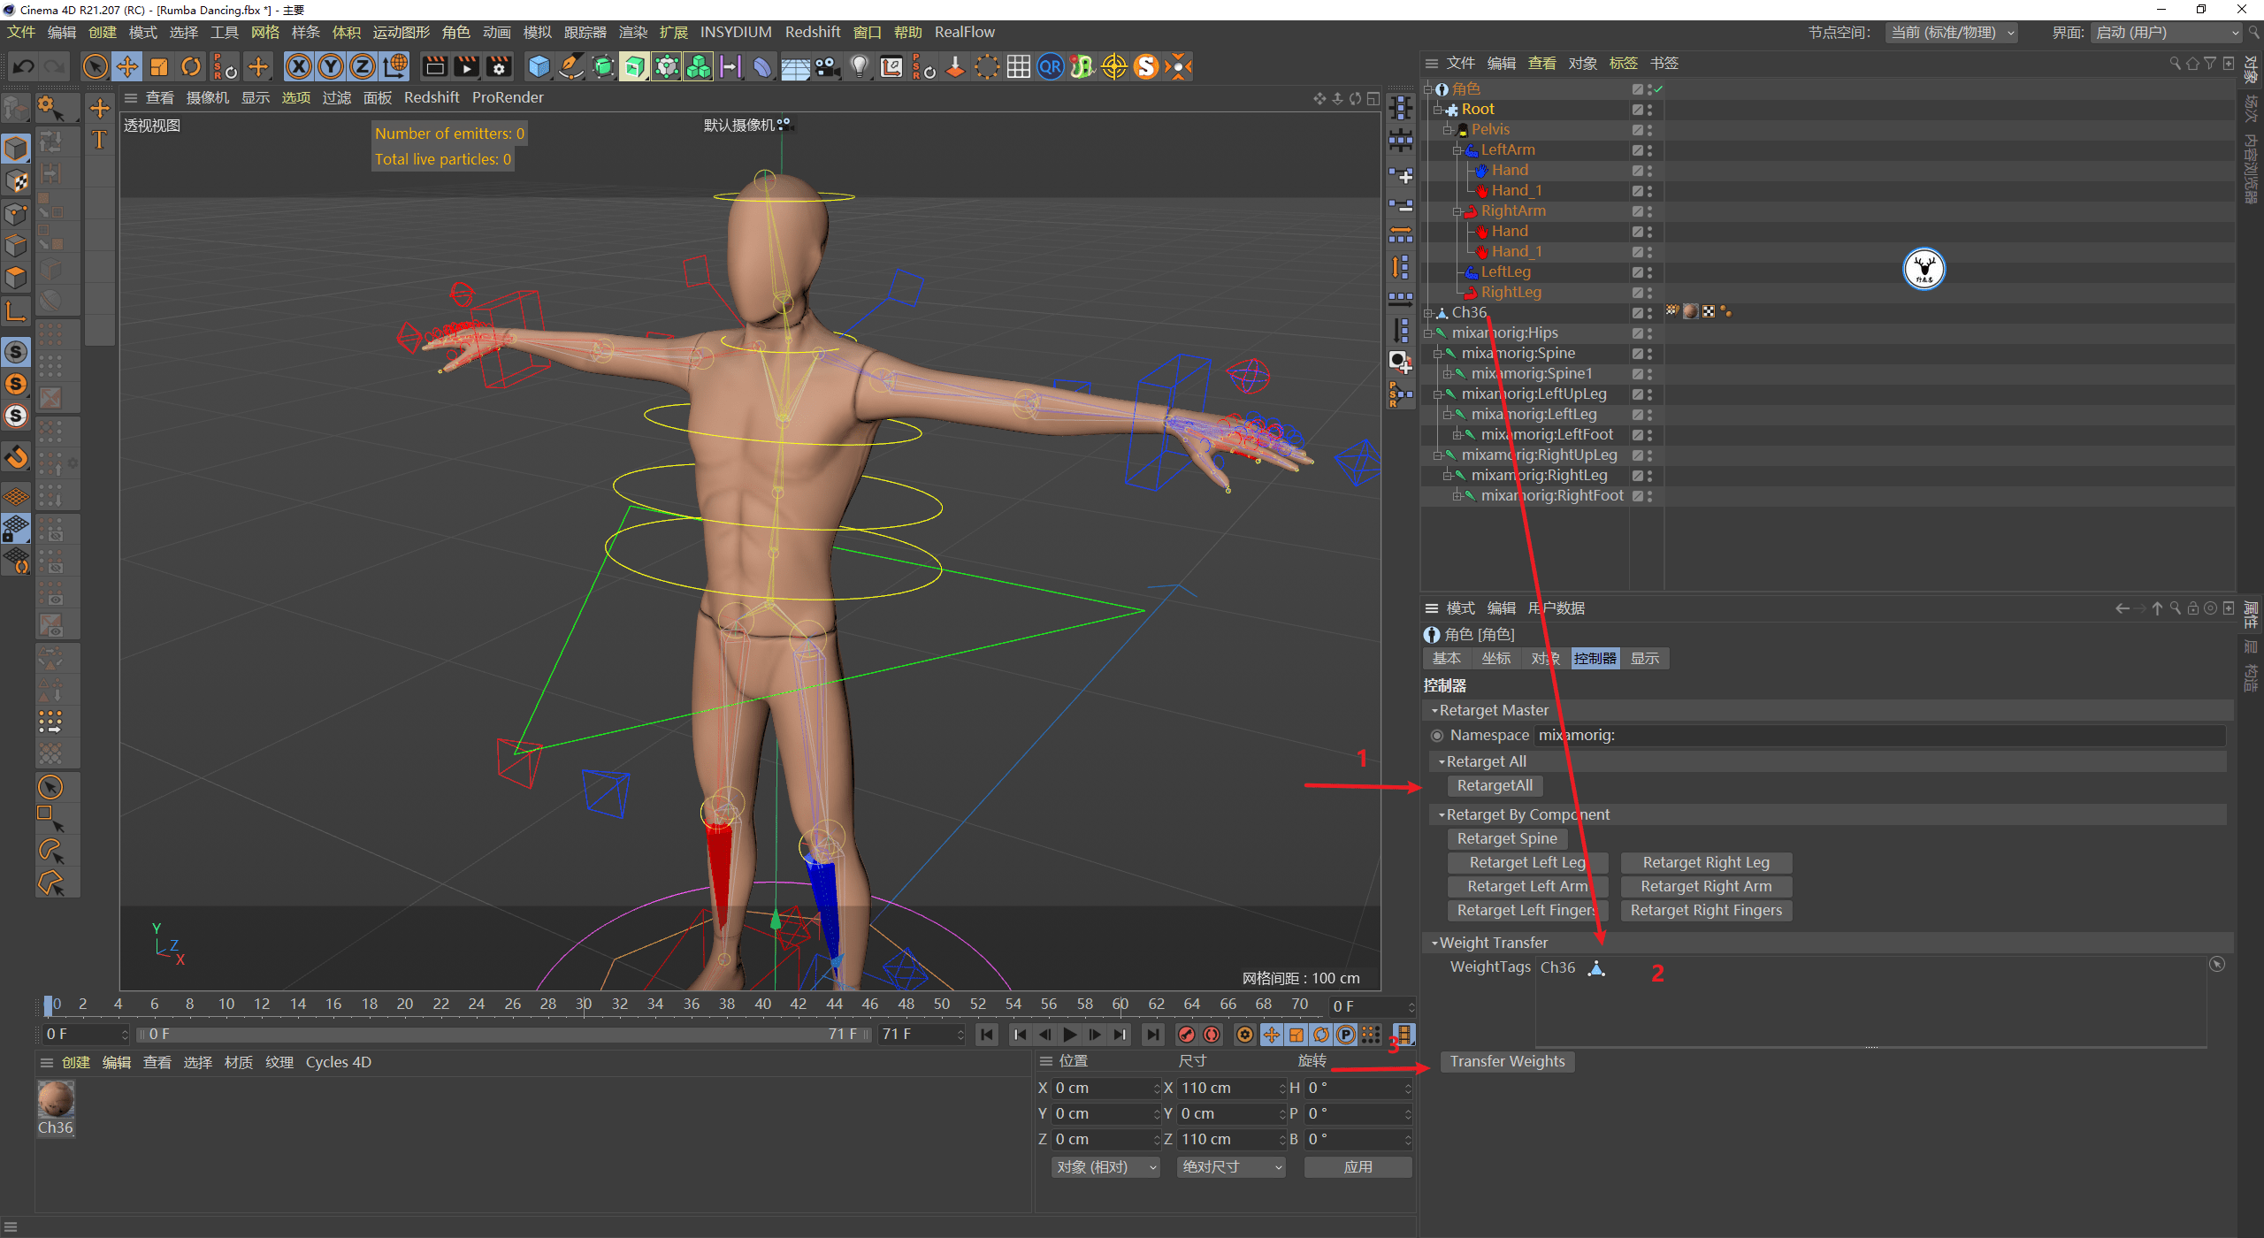Toggle the green enable checkmark on 角色 object
This screenshot has height=1238, width=2264.
(x=1660, y=88)
